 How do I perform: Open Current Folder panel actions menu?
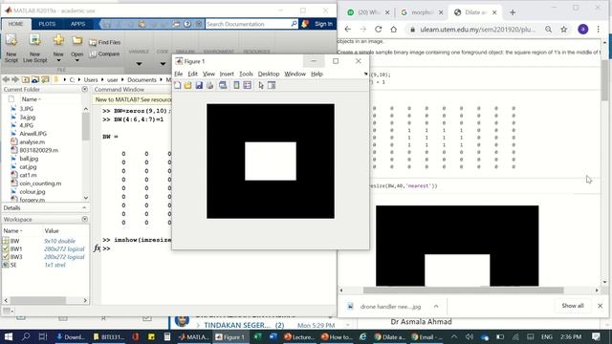[85, 89]
